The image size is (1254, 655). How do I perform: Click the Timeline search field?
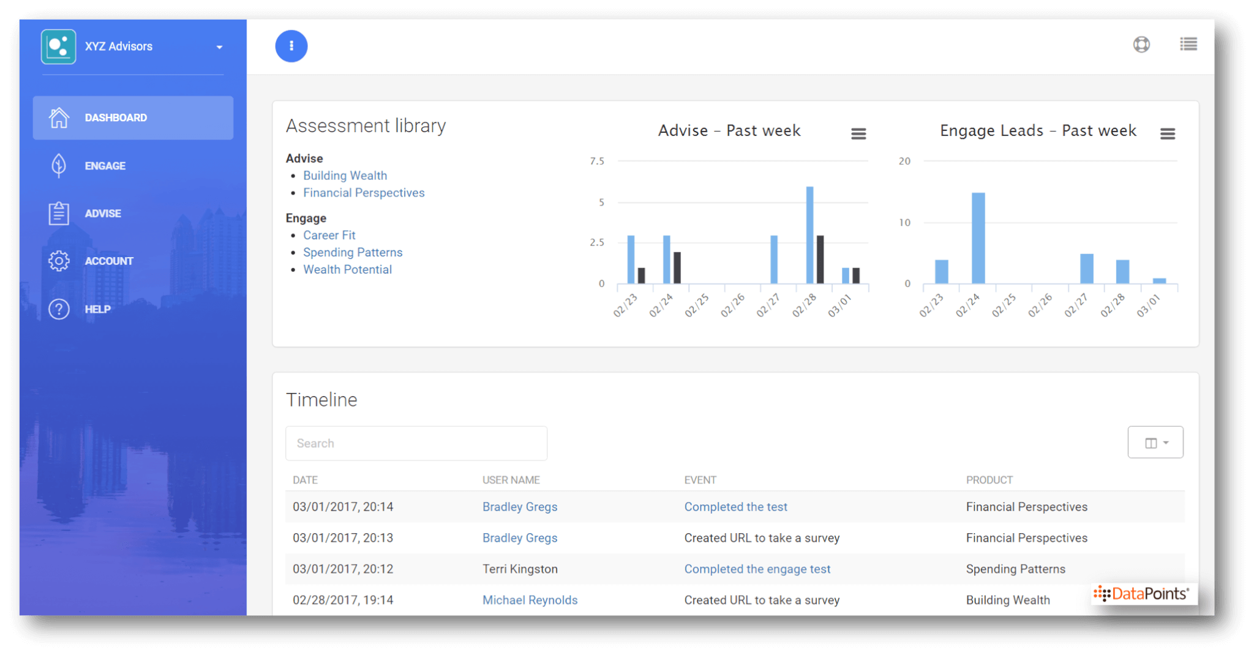[x=416, y=443]
